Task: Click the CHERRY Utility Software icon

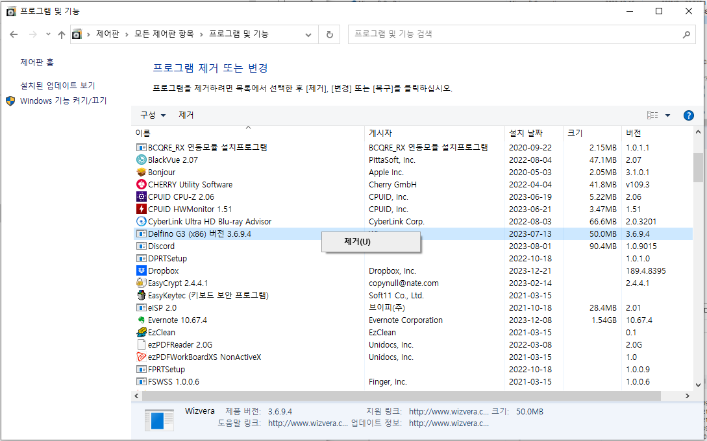Action: (142, 185)
